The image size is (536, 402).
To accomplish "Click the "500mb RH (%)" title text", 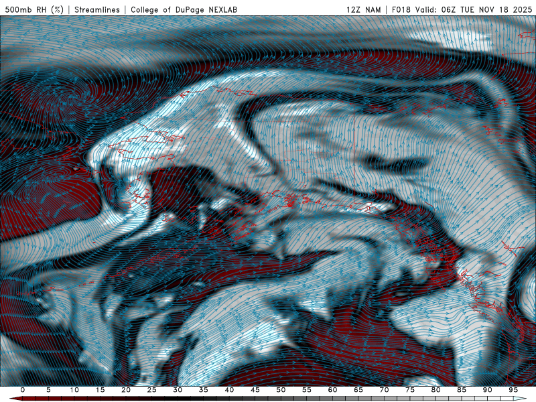I will click(x=34, y=10).
